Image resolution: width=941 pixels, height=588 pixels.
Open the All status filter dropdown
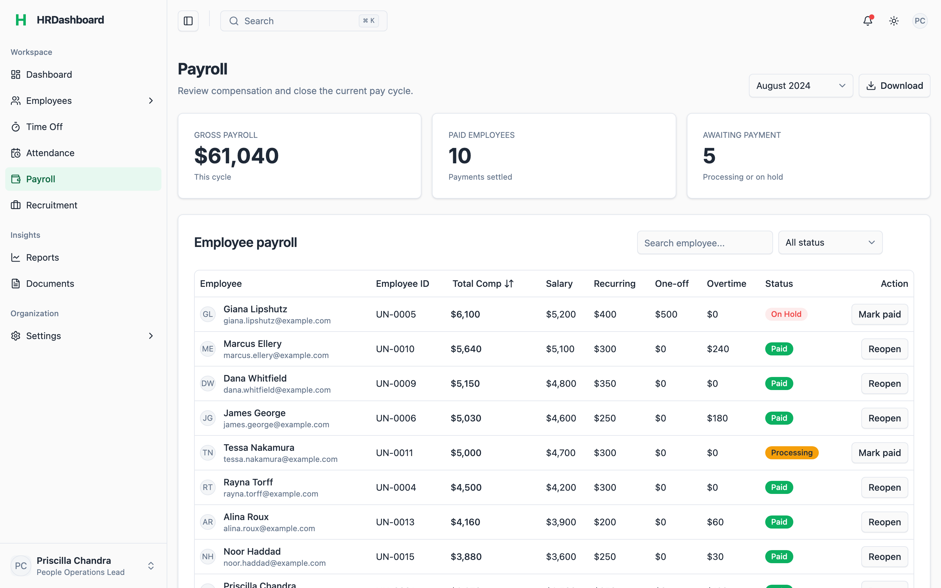[x=830, y=243]
